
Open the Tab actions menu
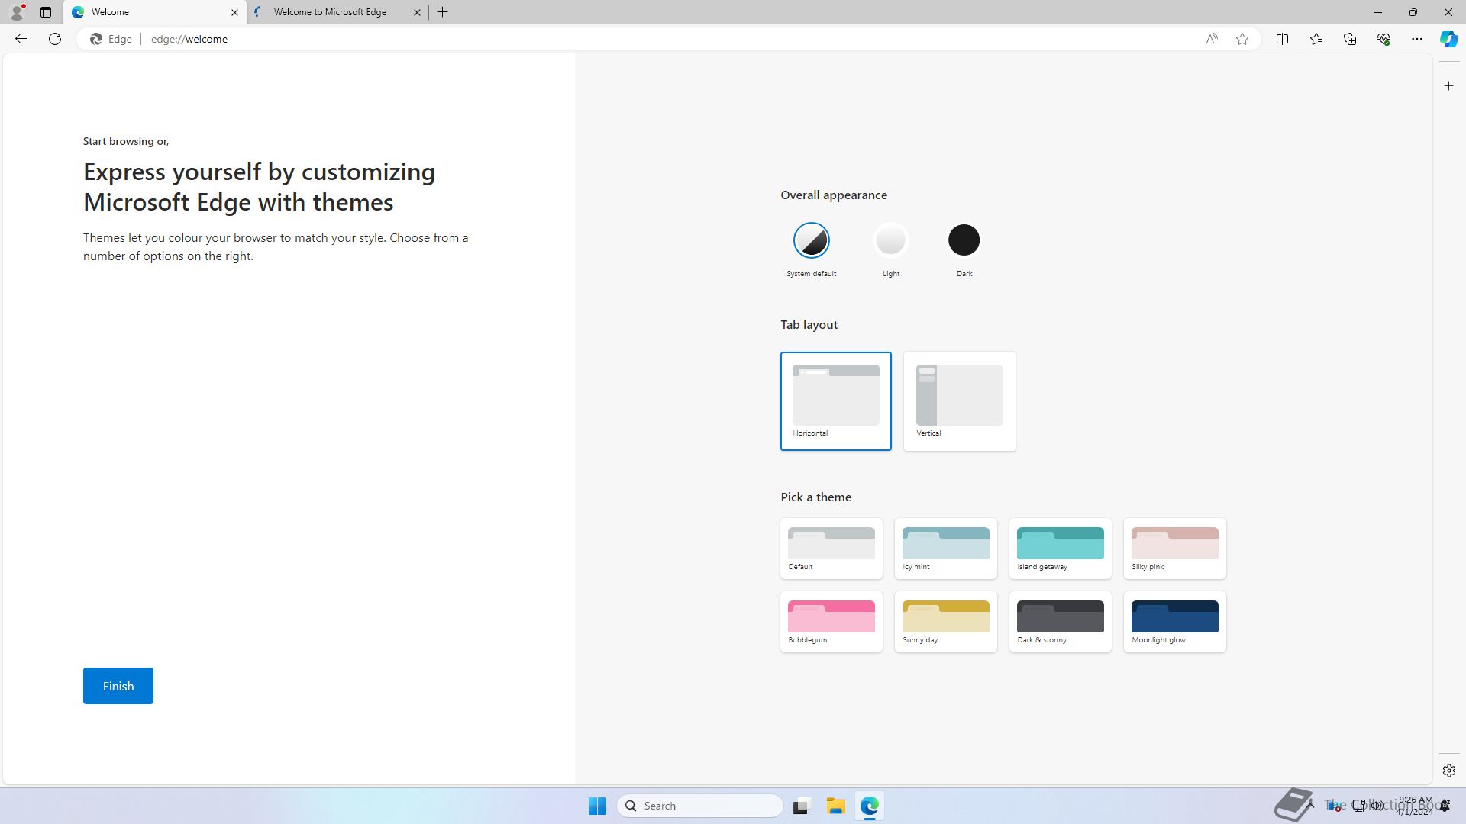pos(46,12)
